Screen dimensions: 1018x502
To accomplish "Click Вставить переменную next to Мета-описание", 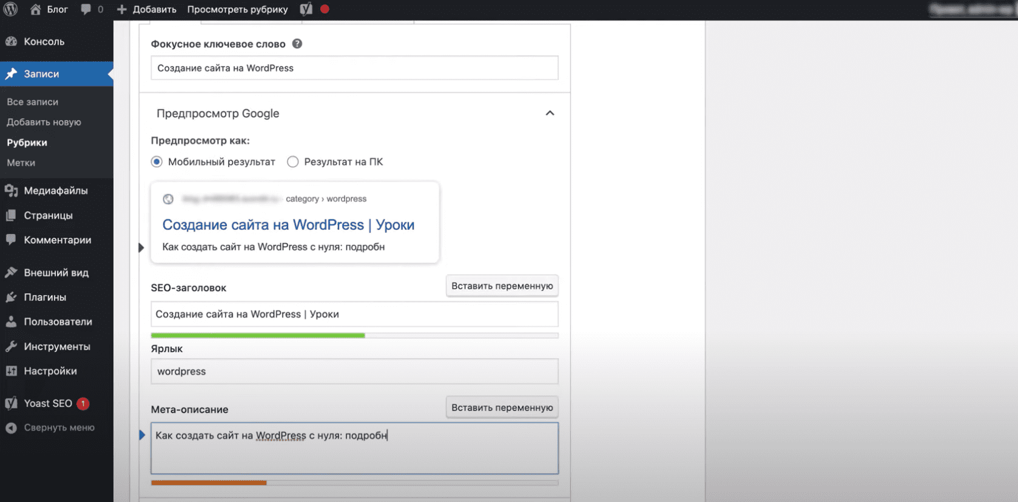I will click(502, 407).
